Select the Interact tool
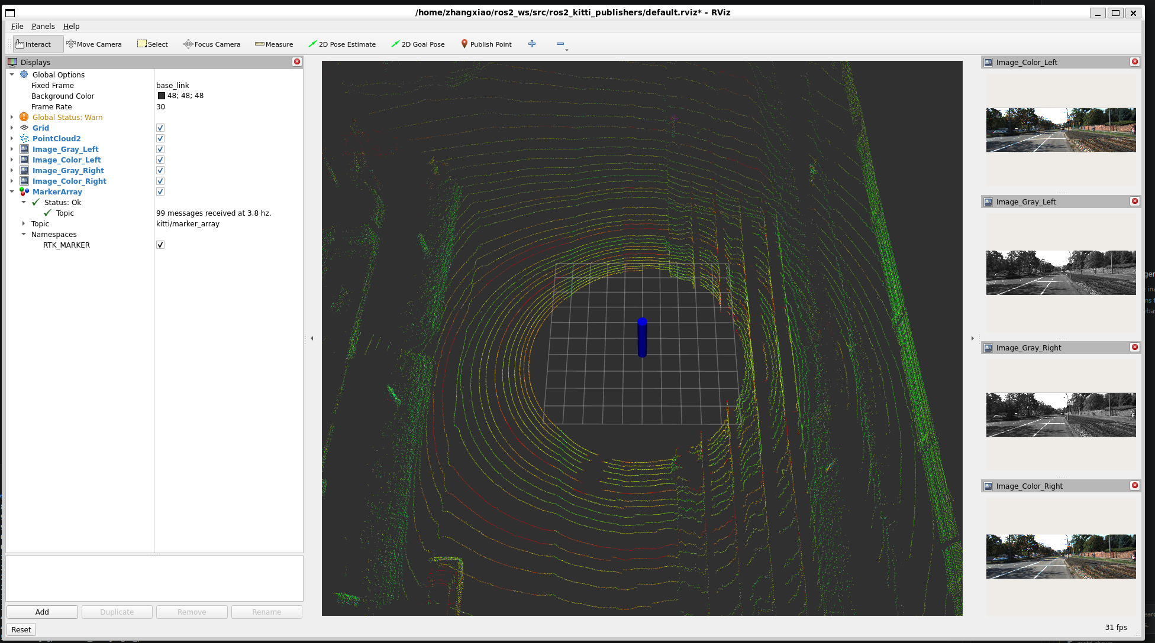The height and width of the screenshot is (643, 1155). [38, 44]
